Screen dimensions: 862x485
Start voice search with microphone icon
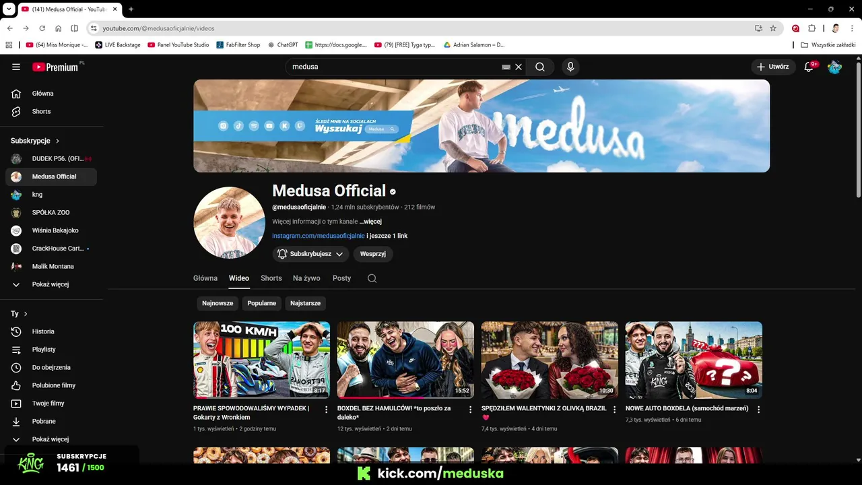[x=570, y=67]
